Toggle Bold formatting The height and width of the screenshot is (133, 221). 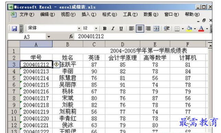[104, 29]
